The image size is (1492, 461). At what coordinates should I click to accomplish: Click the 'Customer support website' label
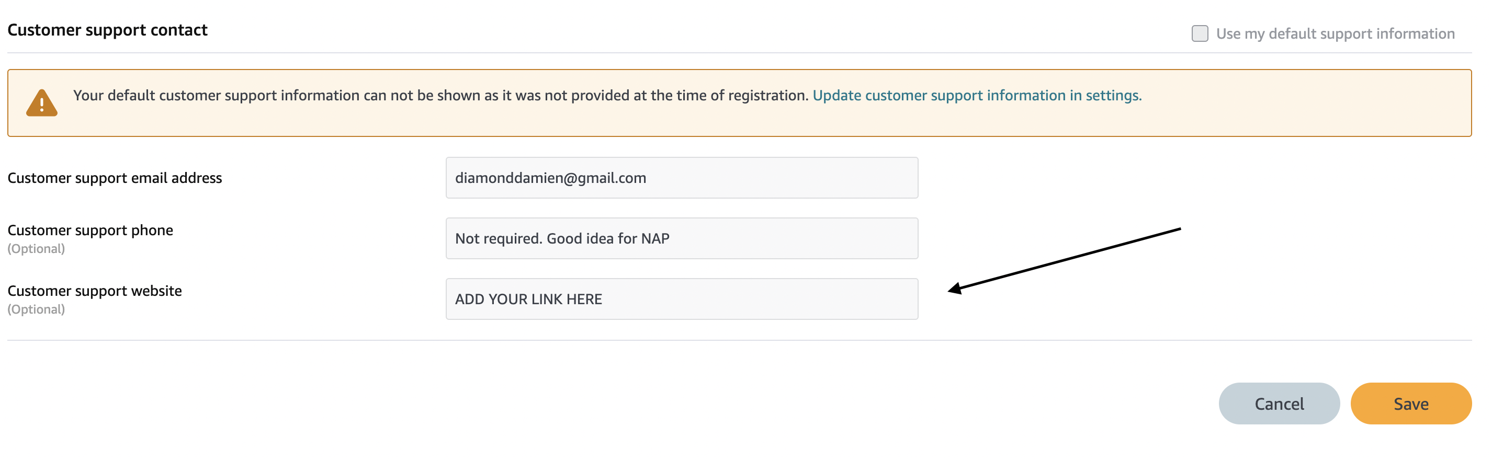point(94,291)
